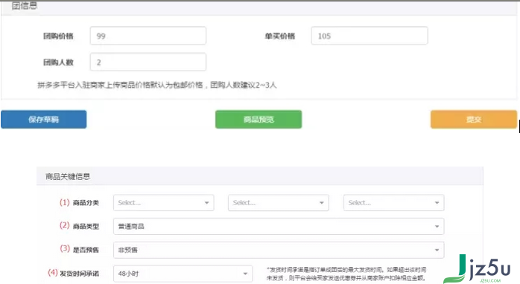Screen dimensions: 520x284
Task: Click the green 商品预览 button
Action: click(259, 119)
